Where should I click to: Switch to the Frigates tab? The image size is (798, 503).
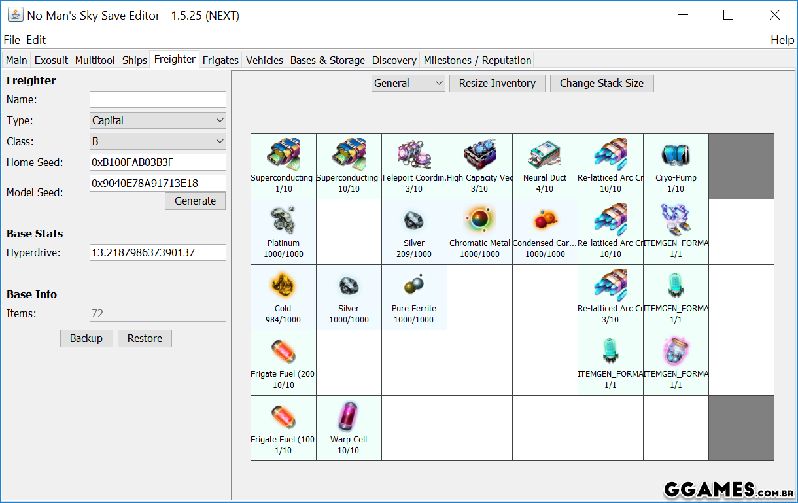click(220, 60)
